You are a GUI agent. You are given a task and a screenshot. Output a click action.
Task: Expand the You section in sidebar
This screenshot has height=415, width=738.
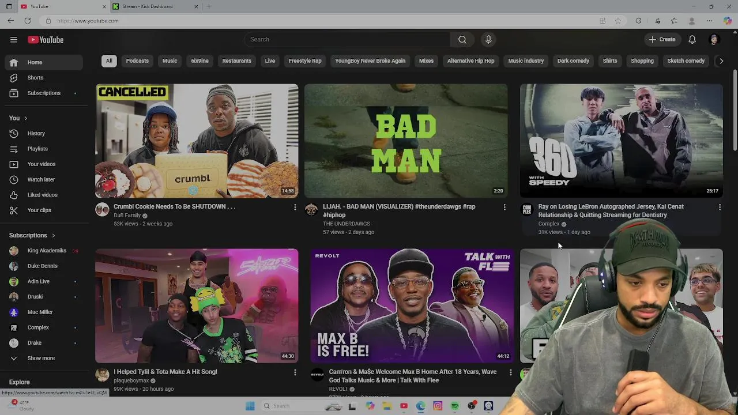point(18,118)
